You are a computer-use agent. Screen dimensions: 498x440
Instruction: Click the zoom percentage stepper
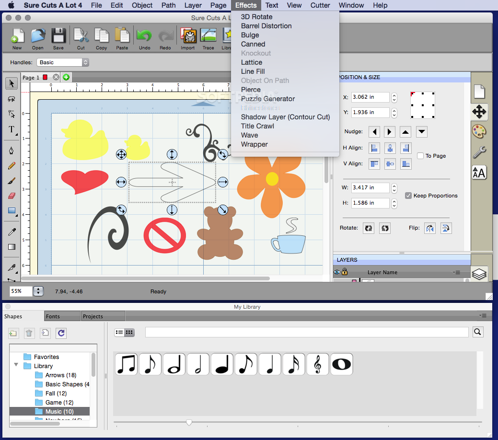tap(38, 291)
